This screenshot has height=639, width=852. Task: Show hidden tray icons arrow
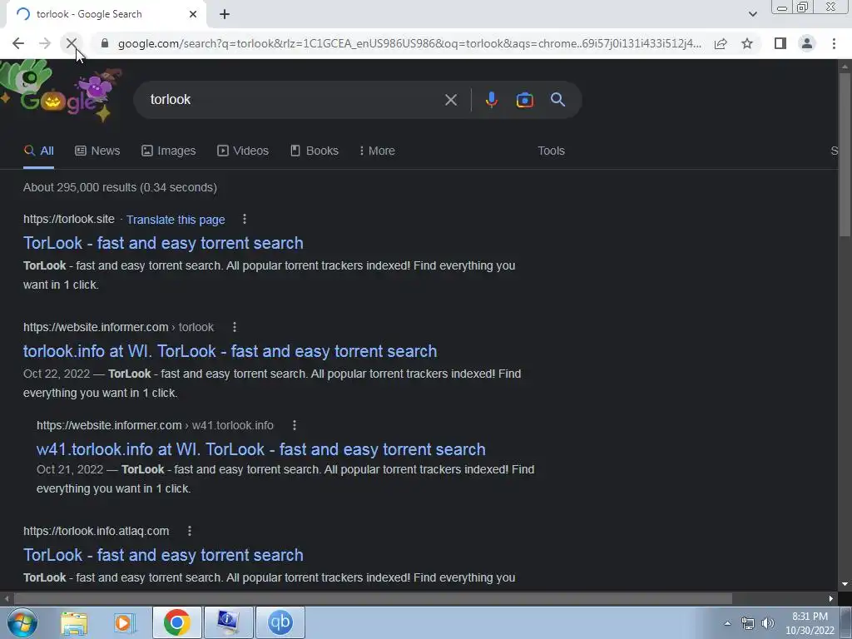pos(727,623)
